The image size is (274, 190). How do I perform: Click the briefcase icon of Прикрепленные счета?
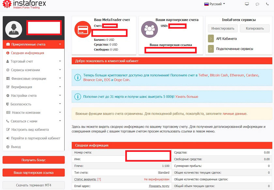pos(8,44)
